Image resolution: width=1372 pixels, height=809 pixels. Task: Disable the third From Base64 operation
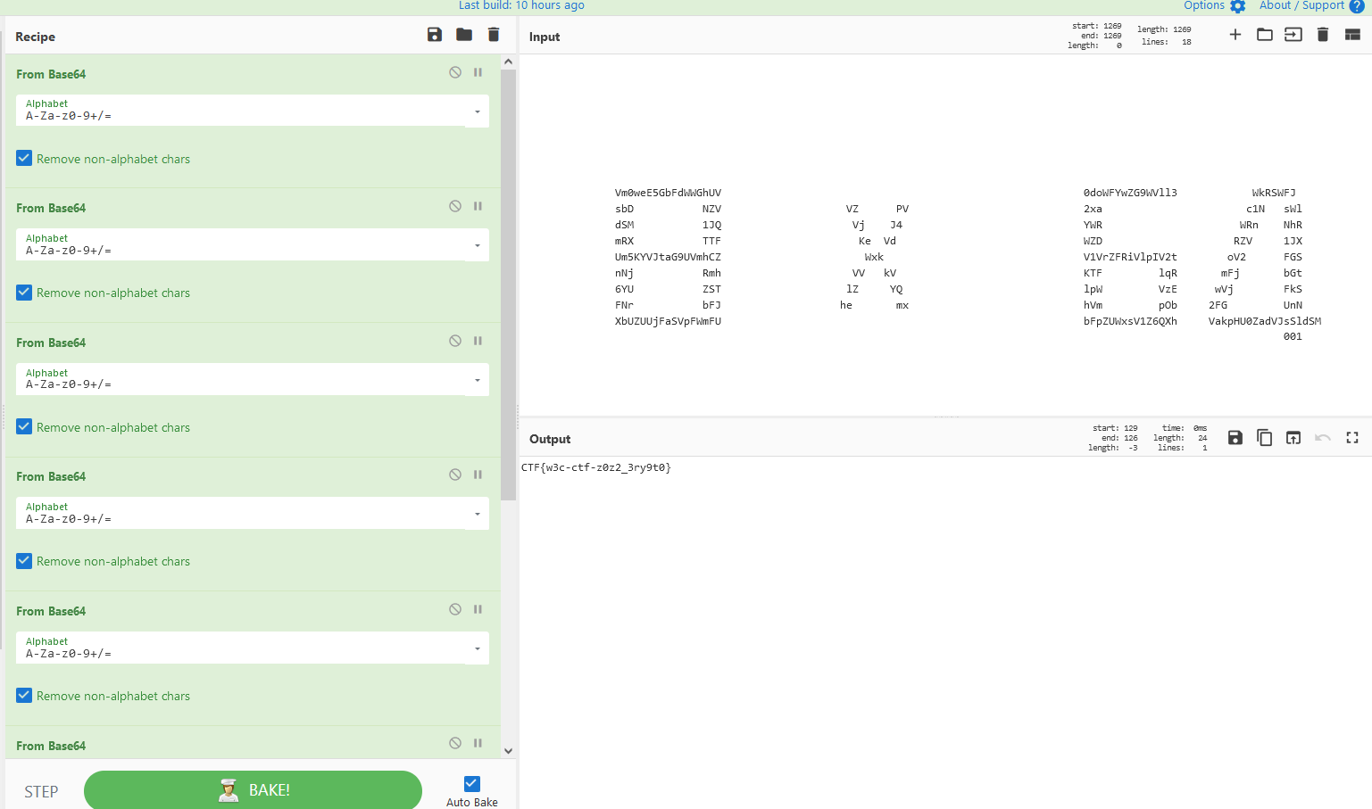455,341
